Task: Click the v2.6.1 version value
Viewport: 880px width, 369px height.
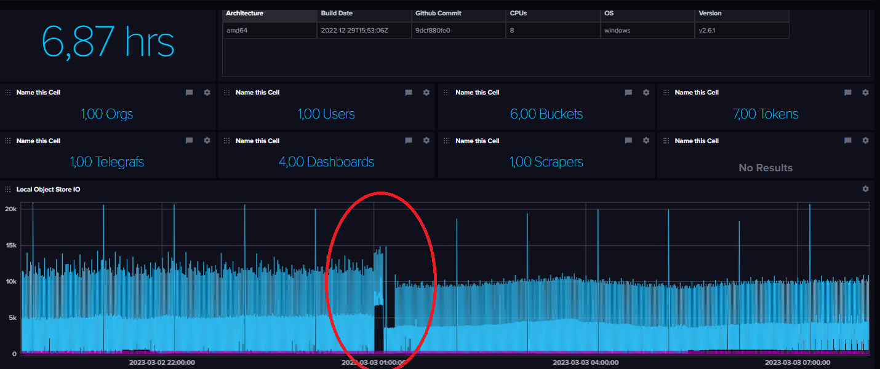Action: [708, 30]
